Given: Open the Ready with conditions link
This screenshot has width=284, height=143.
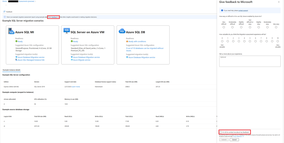Looking at the screenshot, I should (137, 41).
